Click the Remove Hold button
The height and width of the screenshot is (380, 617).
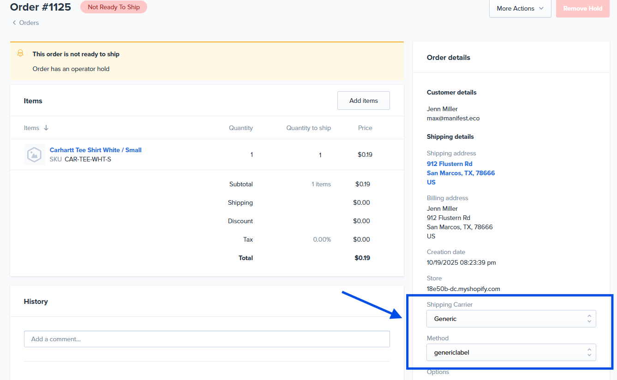tap(582, 8)
